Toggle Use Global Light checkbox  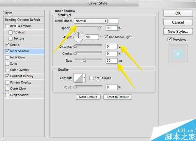[x=106, y=37]
